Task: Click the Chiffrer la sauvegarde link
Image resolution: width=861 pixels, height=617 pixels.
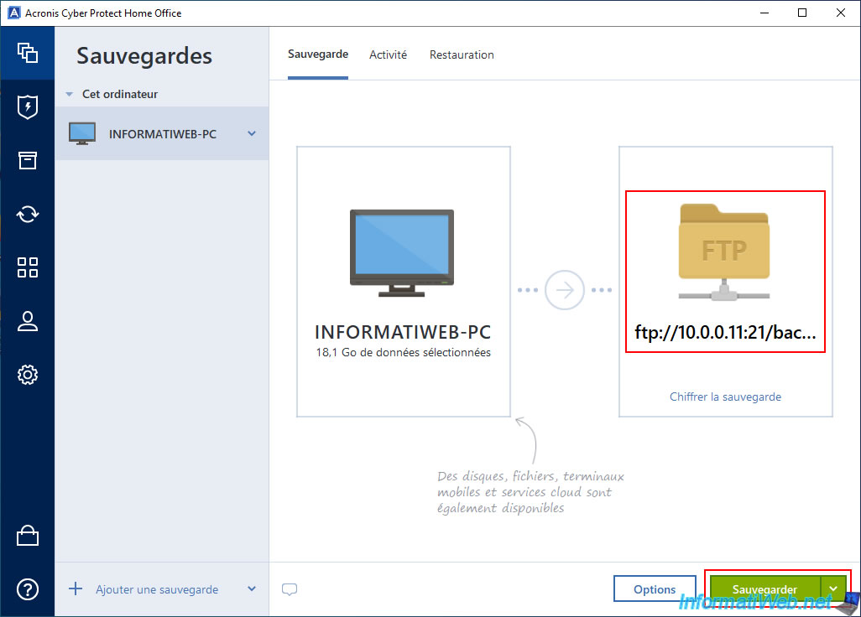Action: point(725,397)
